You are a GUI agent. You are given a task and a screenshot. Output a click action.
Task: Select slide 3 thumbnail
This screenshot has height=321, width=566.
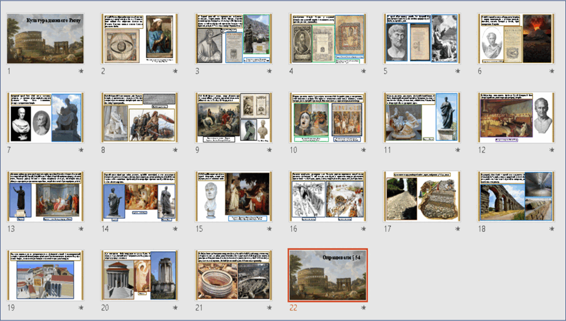pos(234,39)
